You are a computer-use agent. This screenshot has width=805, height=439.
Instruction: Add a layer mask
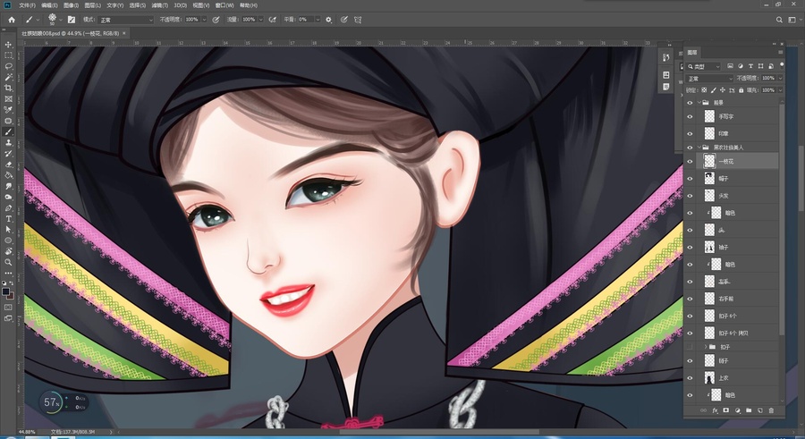[x=726, y=410]
